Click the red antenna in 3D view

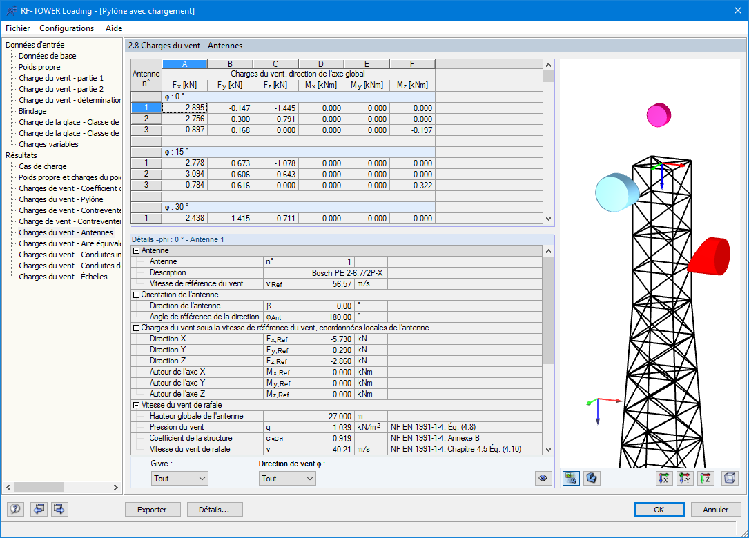click(710, 257)
